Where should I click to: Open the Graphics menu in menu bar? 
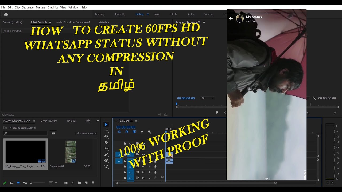(53, 7)
